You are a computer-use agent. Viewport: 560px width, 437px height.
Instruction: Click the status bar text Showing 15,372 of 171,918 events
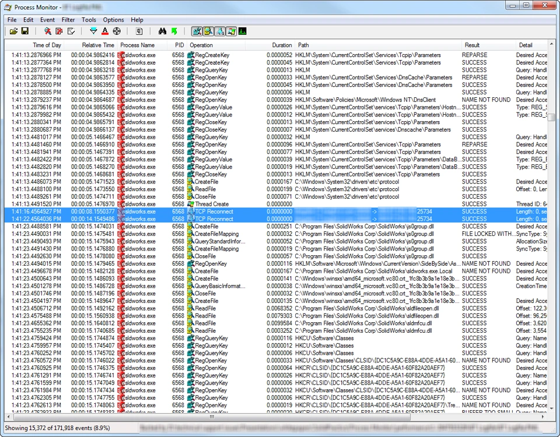pyautogui.click(x=57, y=428)
